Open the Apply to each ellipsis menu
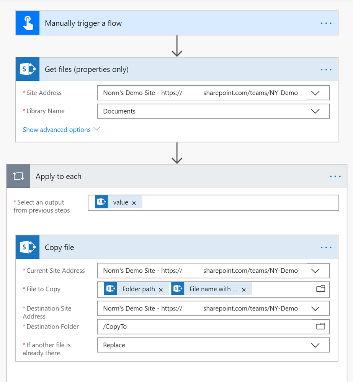353x382 pixels. 335,176
